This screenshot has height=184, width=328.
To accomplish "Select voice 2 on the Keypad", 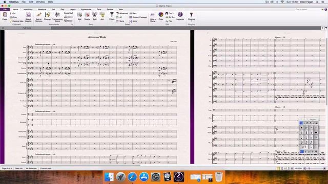I will pyautogui.click(x=305, y=152).
